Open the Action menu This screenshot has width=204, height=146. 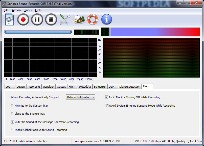[16, 10]
